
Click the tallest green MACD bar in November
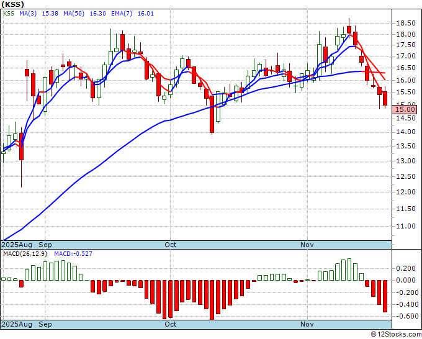(349, 269)
